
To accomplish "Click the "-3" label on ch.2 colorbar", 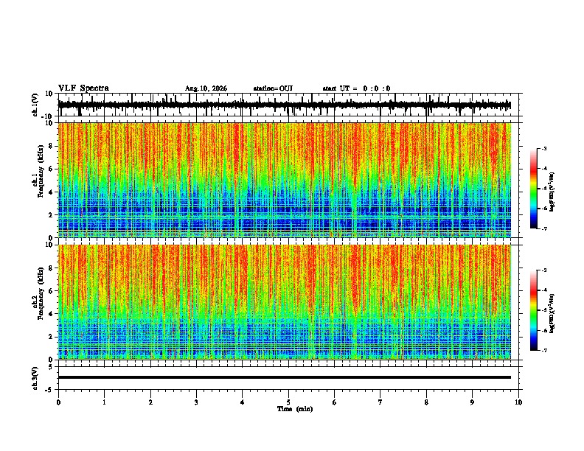I will click(x=544, y=270).
